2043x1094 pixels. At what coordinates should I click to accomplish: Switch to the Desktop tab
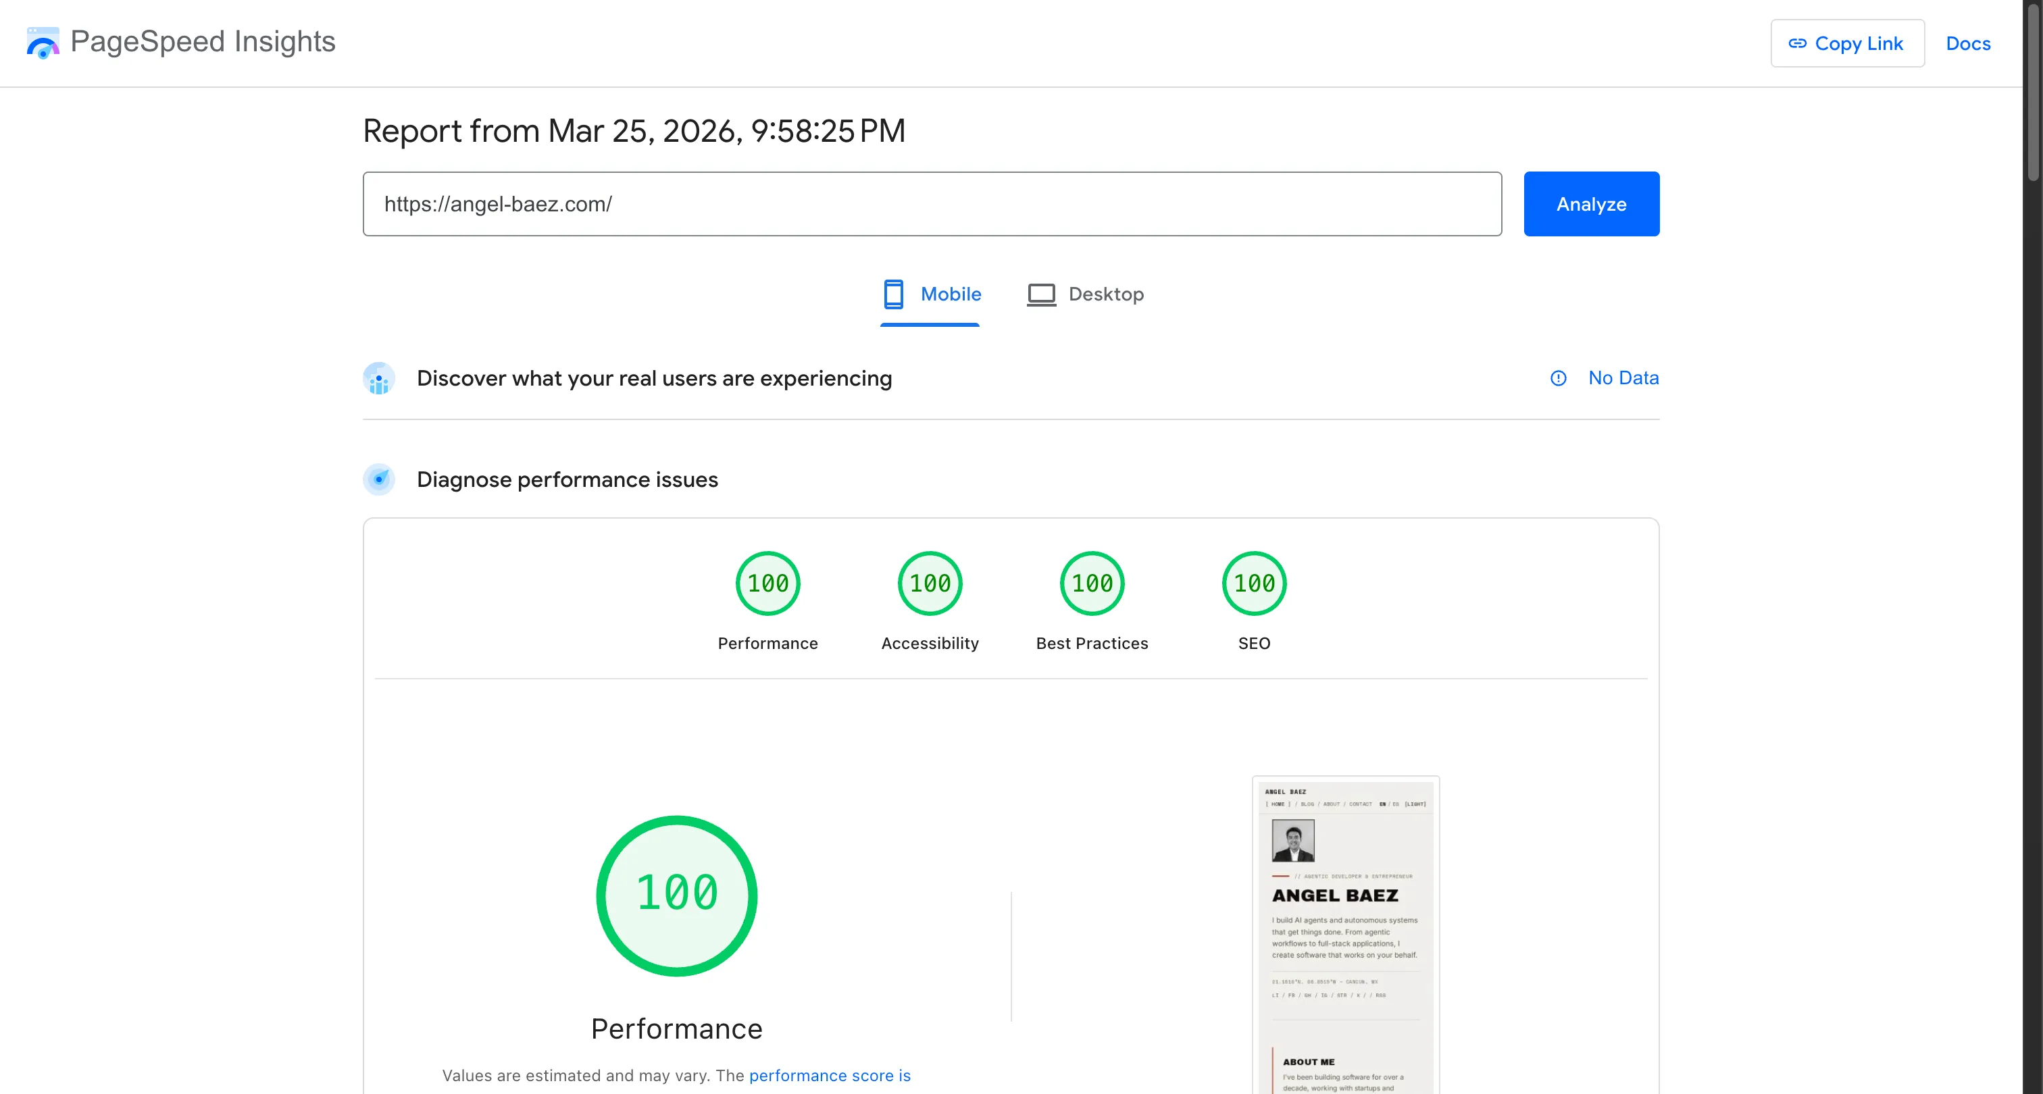tap(1085, 293)
